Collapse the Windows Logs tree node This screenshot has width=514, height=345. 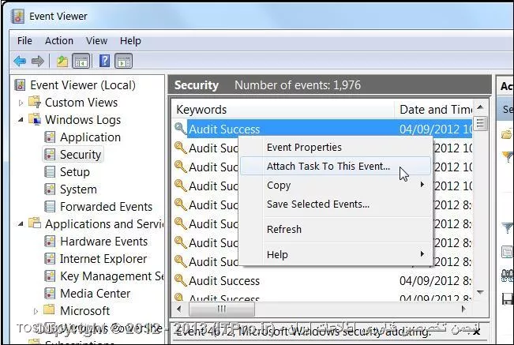click(x=21, y=120)
